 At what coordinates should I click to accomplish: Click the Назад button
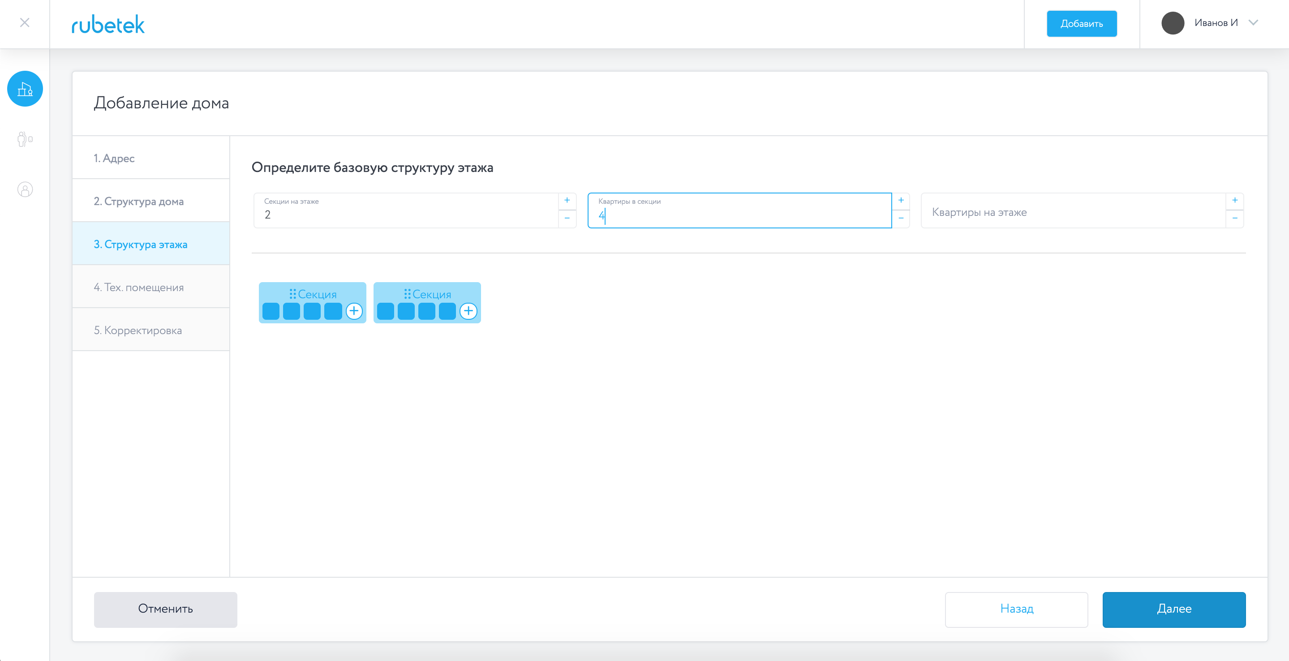(1016, 609)
